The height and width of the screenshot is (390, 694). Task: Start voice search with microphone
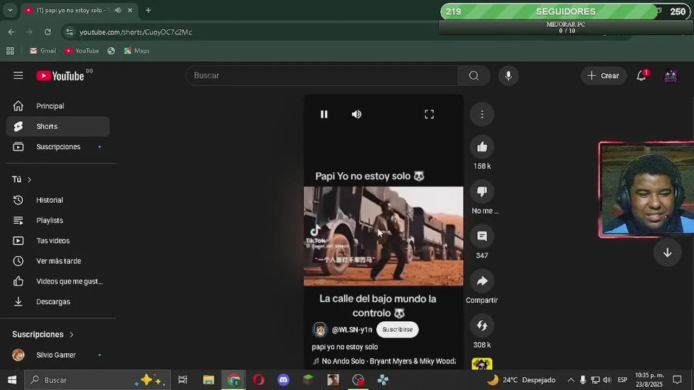(x=508, y=75)
